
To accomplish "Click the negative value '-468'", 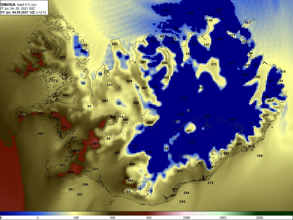I will [232, 119].
